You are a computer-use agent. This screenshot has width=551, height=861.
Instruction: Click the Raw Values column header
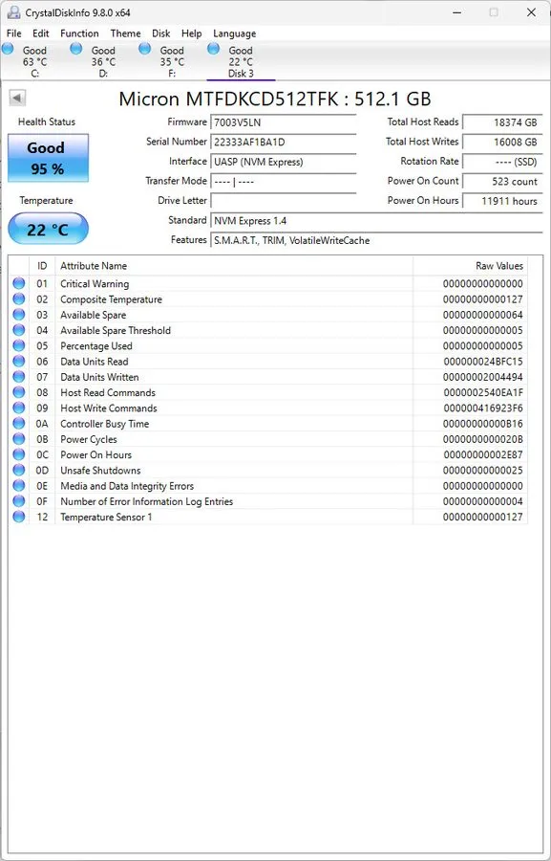[x=471, y=266]
